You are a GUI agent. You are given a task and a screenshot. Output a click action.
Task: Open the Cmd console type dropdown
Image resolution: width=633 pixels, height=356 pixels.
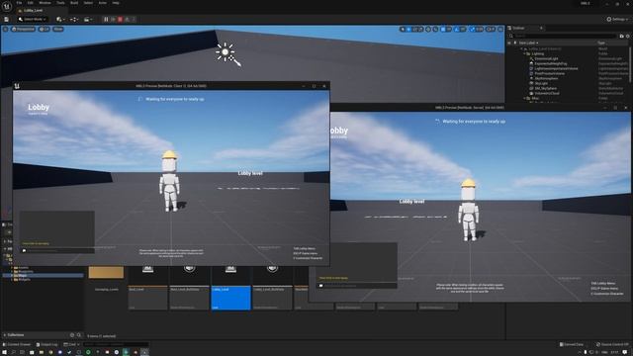tap(71, 344)
